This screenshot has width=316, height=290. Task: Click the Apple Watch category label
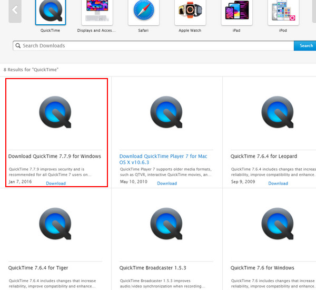tap(190, 31)
